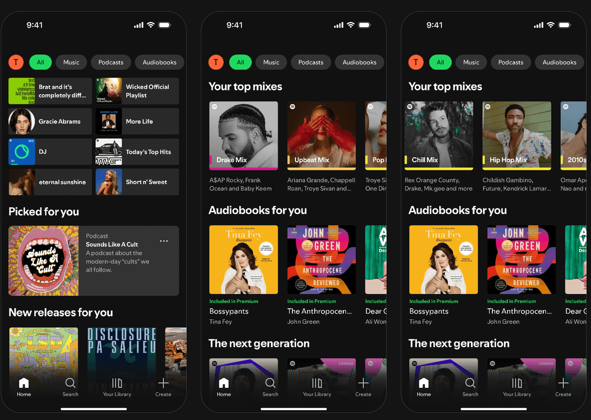The width and height of the screenshot is (591, 420).
Task: Open Drake Mix cover
Action: point(243,136)
